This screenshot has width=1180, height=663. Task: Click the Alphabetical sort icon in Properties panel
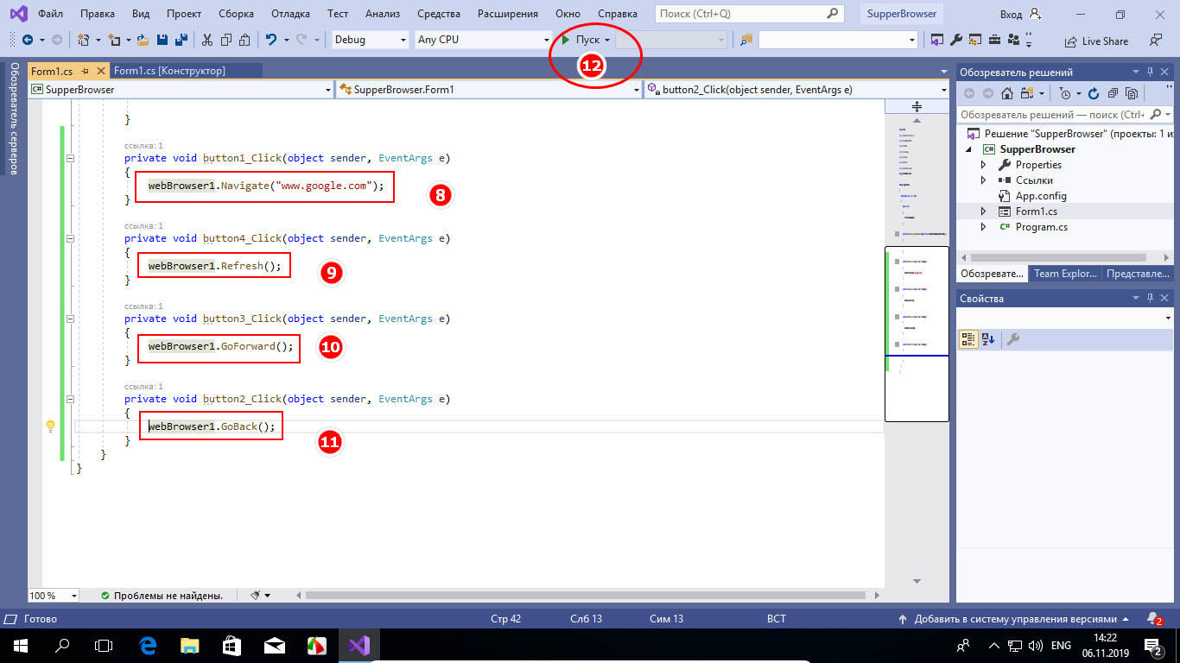[988, 339]
